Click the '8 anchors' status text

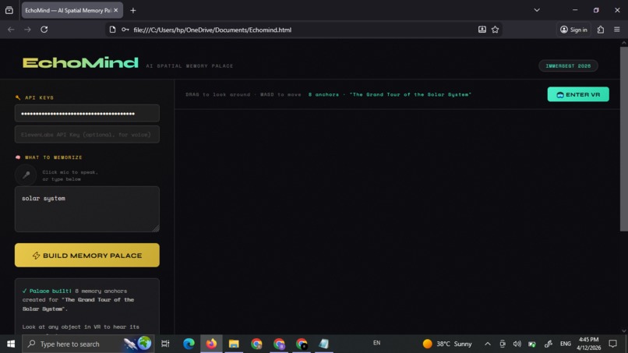323,94
